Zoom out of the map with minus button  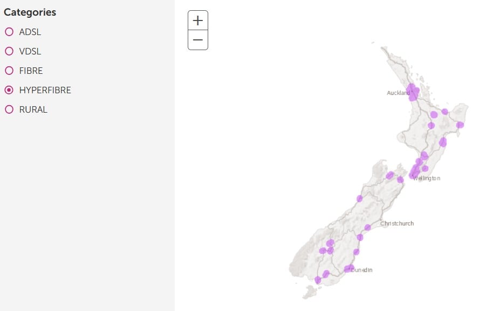pyautogui.click(x=198, y=40)
